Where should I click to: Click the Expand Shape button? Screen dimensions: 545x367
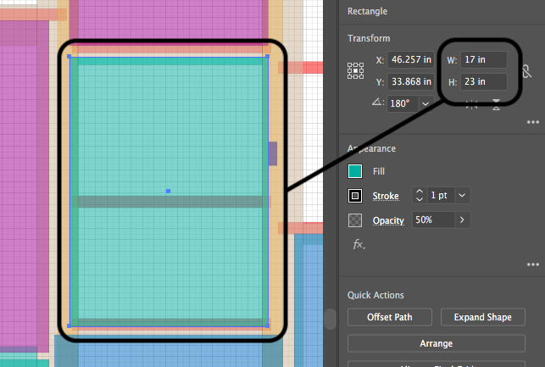(x=483, y=317)
